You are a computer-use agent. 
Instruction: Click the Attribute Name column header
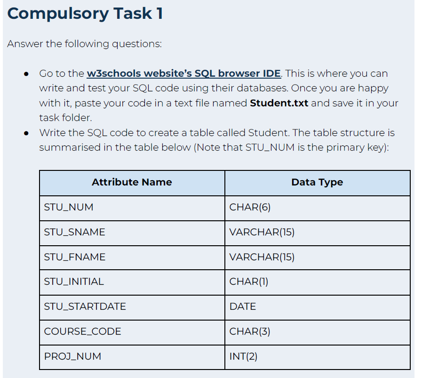tap(132, 183)
